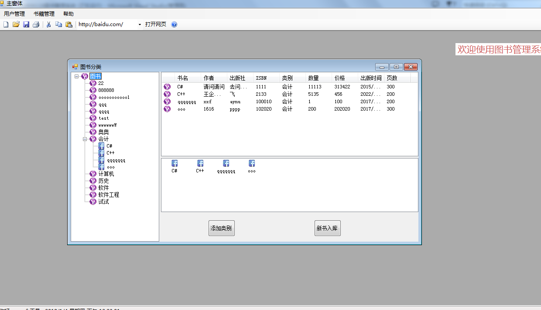This screenshot has width=541, height=310.
Task: Click the qqqqqqq book icon in lower panel
Action: [226, 163]
